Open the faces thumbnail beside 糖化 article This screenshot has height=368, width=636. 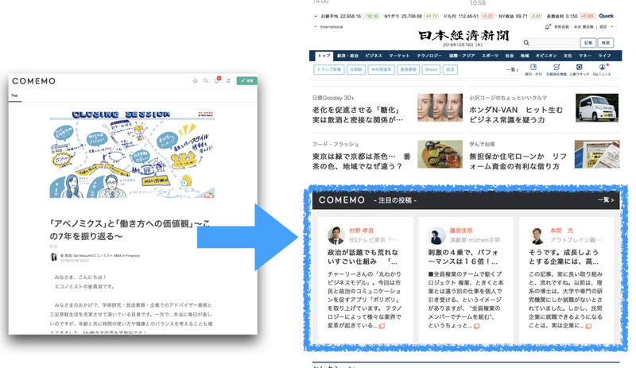pos(440,107)
